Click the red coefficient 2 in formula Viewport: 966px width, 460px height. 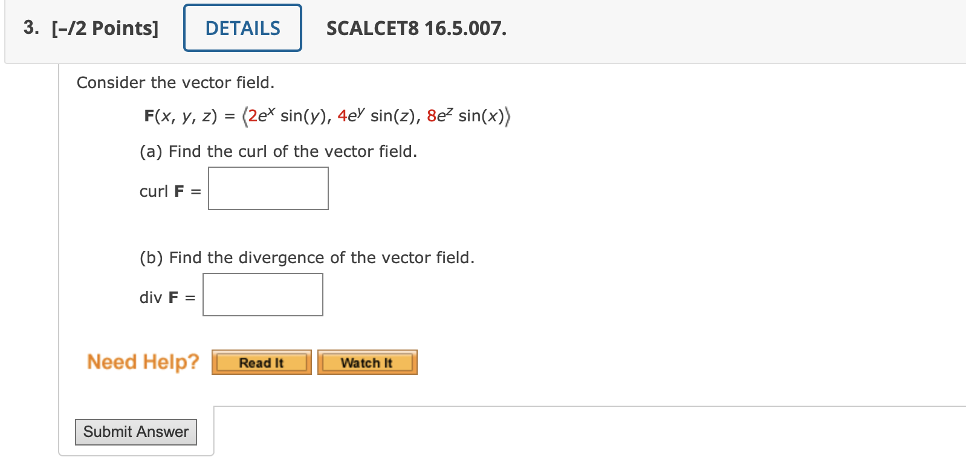pos(253,116)
